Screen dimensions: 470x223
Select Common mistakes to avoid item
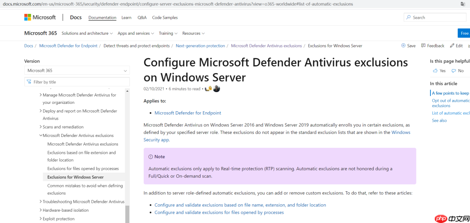pyautogui.click(x=85, y=189)
